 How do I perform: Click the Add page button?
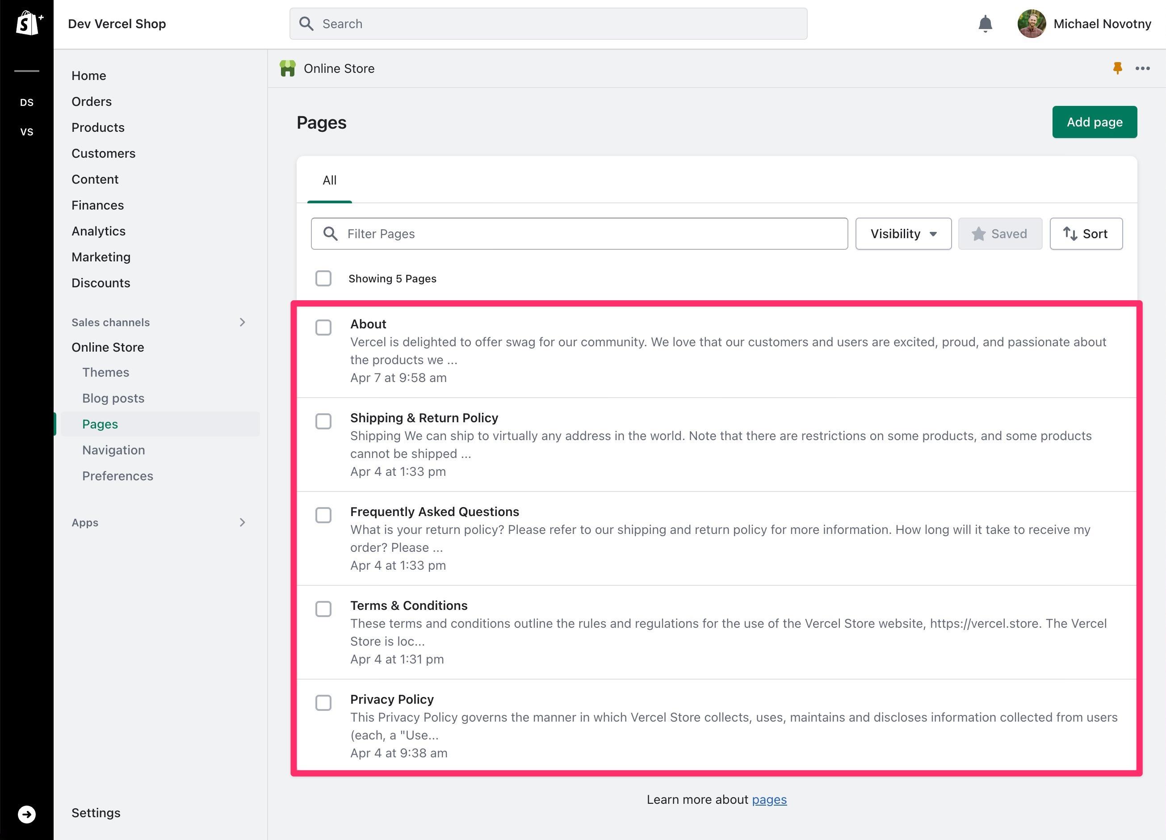click(1095, 120)
